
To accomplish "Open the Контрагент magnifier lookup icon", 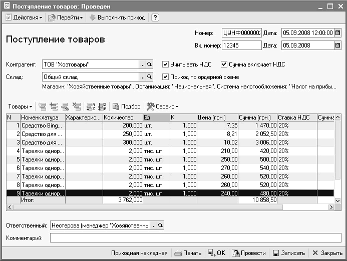I will 149,64.
